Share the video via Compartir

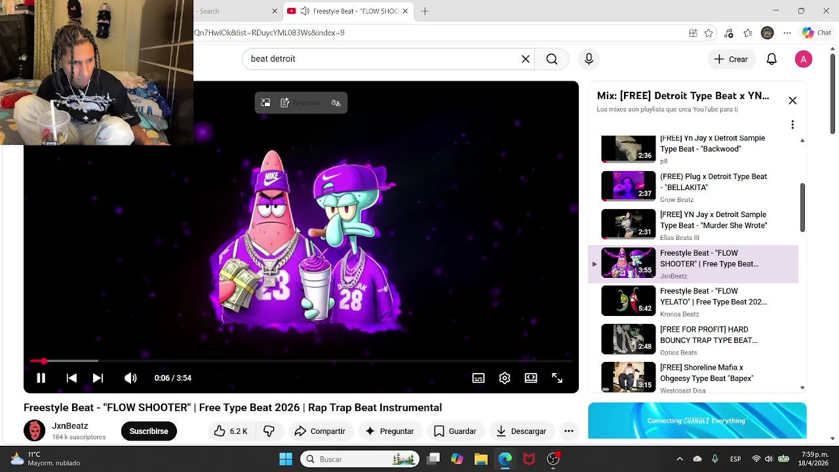(320, 431)
